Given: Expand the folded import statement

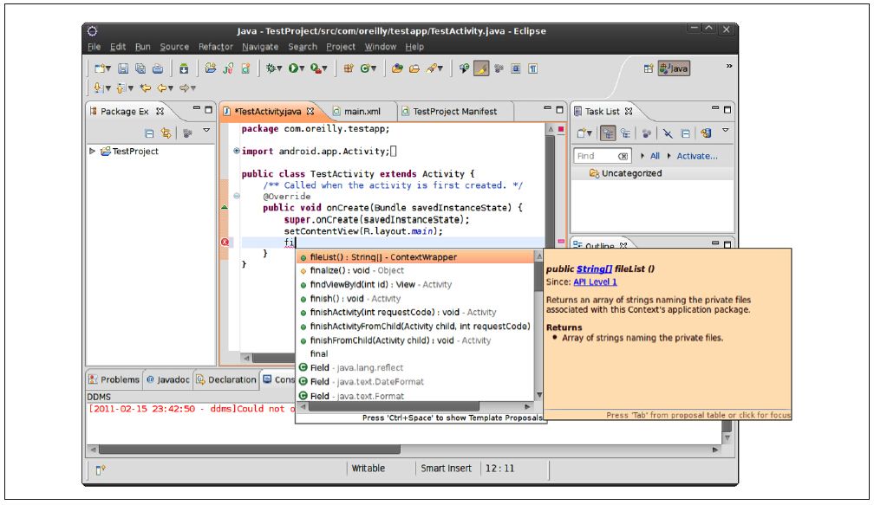Looking at the screenshot, I should click(237, 151).
